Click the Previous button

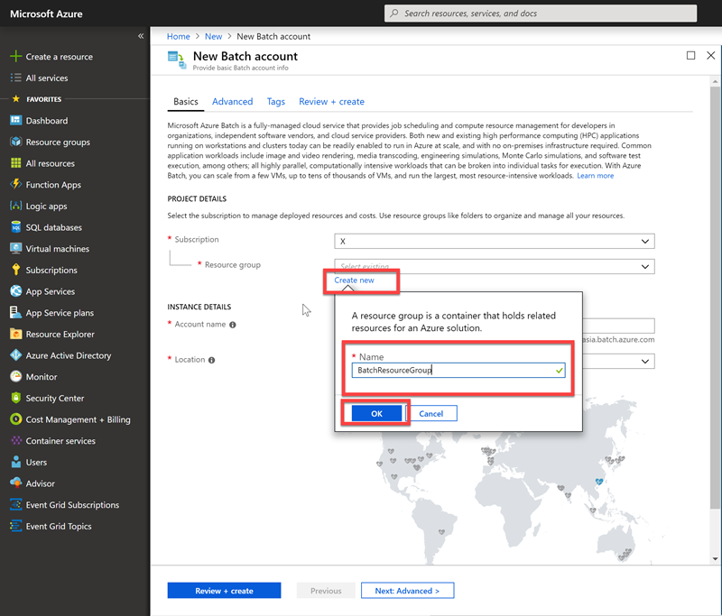326,591
